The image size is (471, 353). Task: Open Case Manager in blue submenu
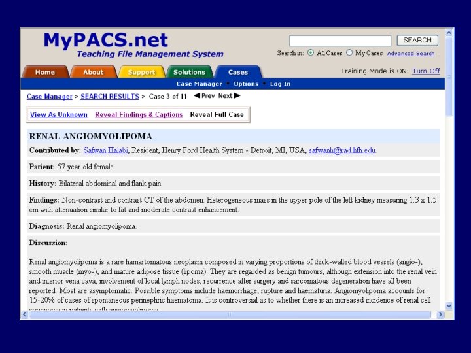point(200,84)
